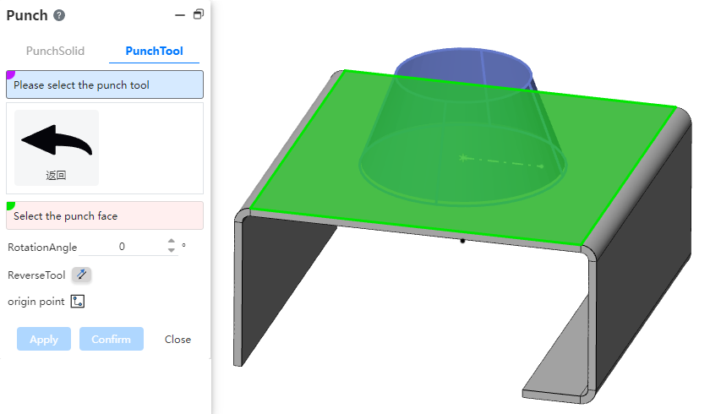Select the dark right side wall face

pos(643,258)
